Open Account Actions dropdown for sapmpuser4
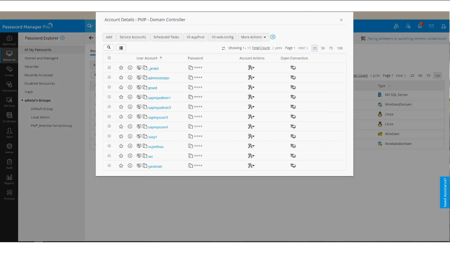 coord(251,126)
